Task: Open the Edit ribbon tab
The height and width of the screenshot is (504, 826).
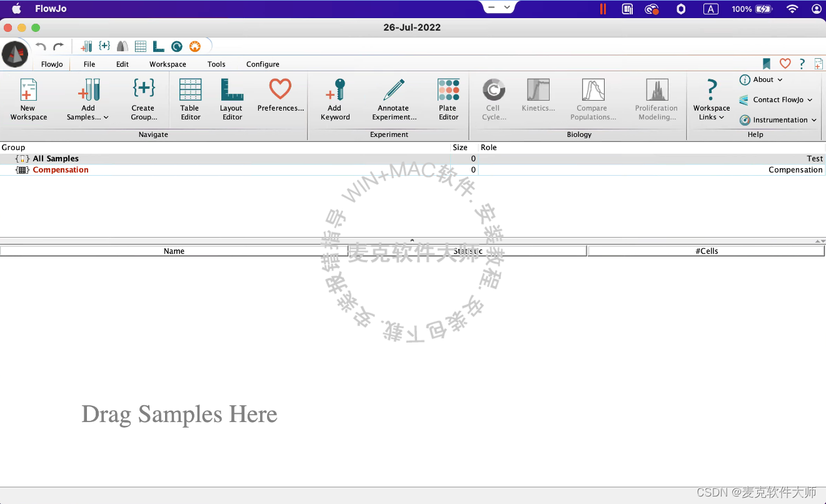Action: pos(123,64)
